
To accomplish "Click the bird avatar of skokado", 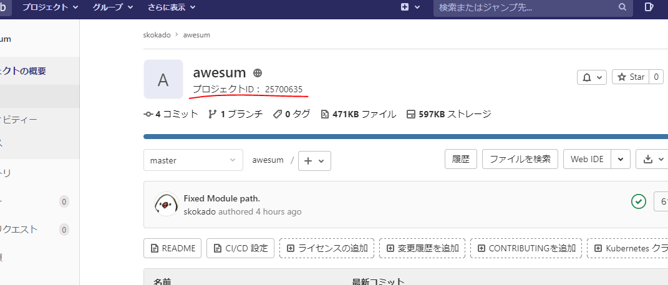I will tap(166, 204).
